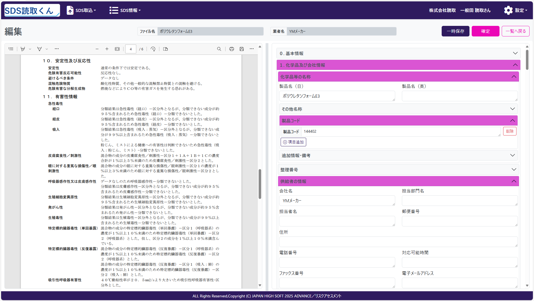Viewport: 534px width, 301px height.
Task: Open PDF search with magnifier icon
Action: [219, 49]
